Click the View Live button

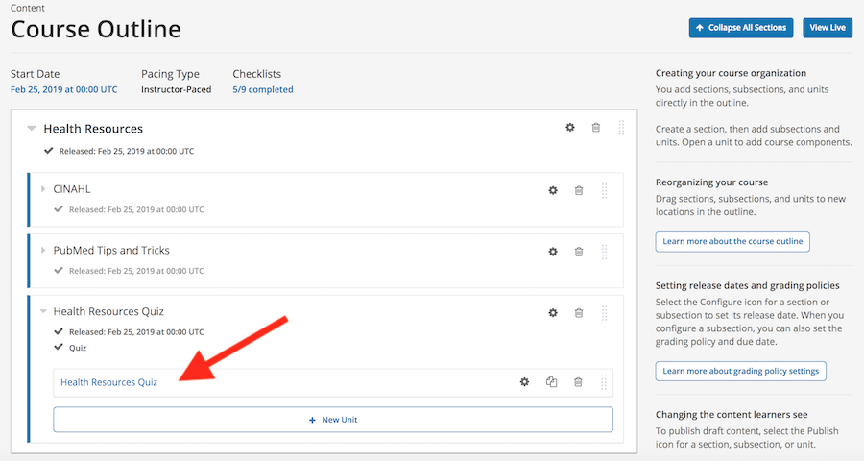tap(828, 28)
